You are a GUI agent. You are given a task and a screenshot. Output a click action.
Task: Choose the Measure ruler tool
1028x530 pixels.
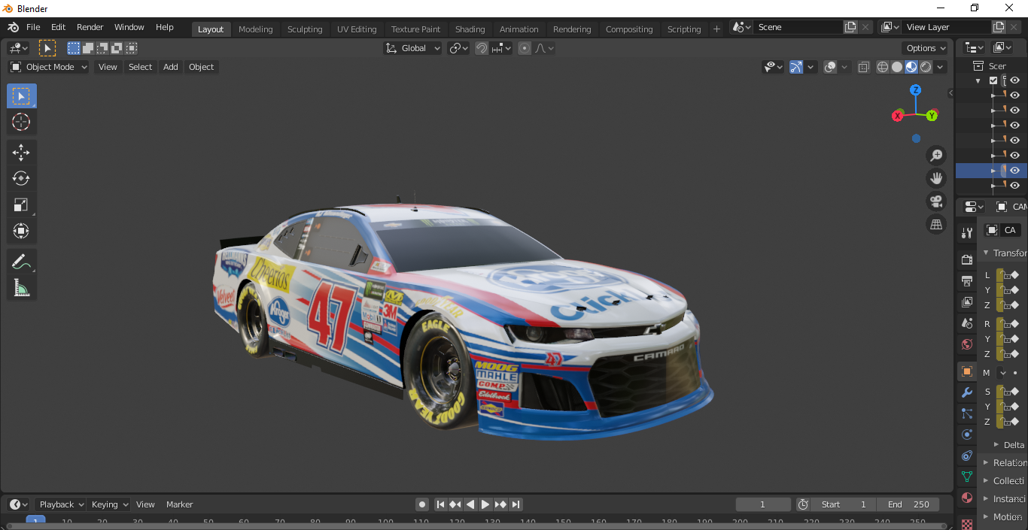pos(21,287)
